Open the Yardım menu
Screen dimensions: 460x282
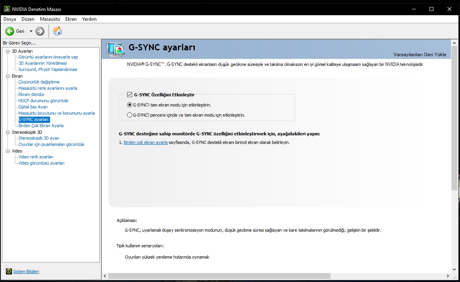coord(89,19)
